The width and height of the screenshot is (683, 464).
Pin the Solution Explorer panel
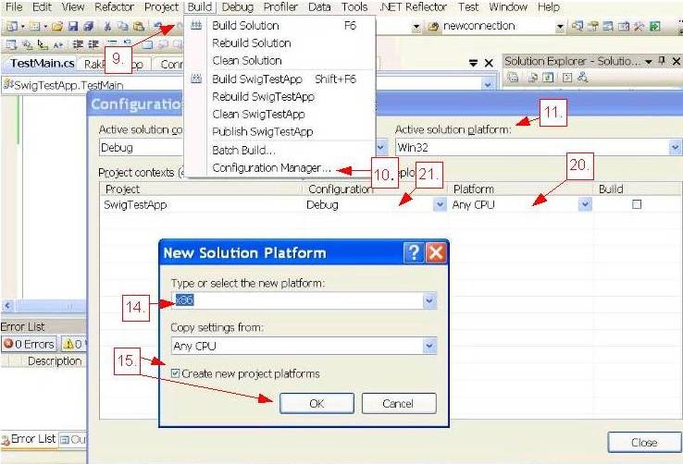click(x=662, y=61)
